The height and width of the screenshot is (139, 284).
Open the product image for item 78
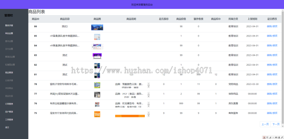coord(97,85)
